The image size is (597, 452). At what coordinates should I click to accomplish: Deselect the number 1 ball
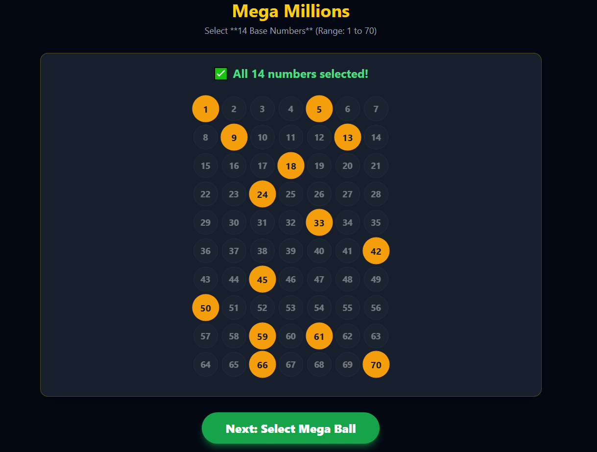click(205, 109)
